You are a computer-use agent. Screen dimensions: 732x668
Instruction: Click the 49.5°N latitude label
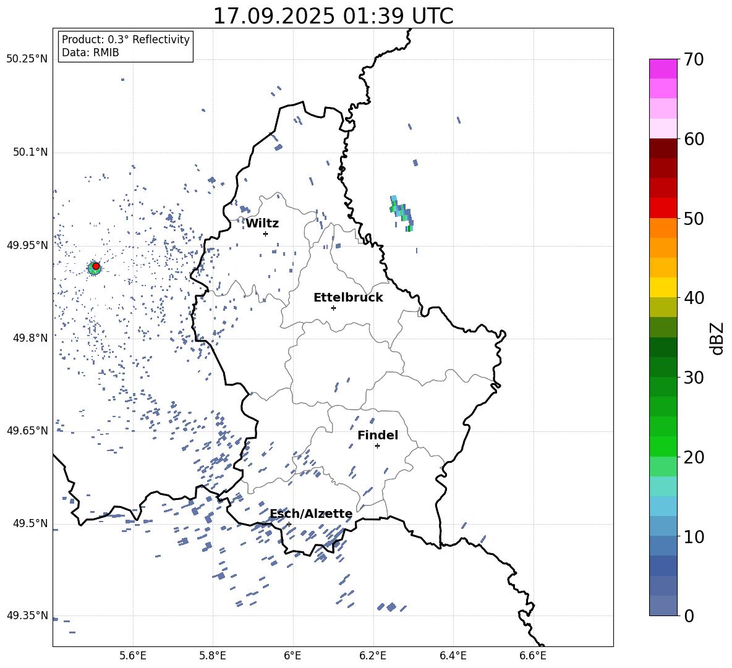[30, 523]
